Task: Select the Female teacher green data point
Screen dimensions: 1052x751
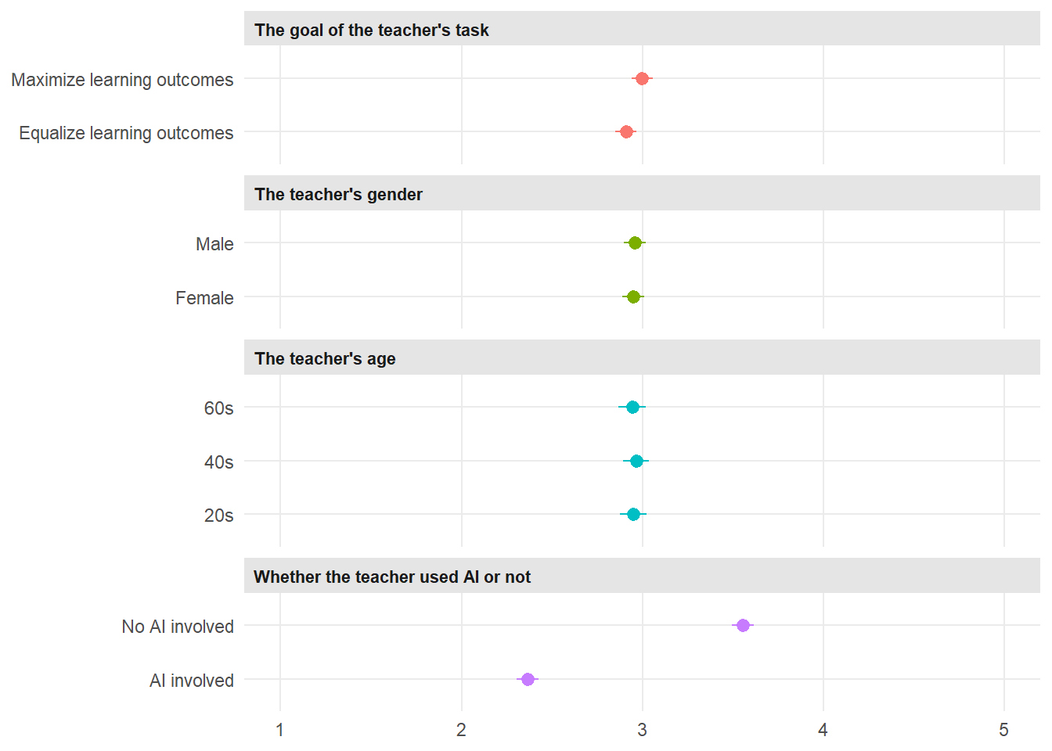Action: pos(633,296)
